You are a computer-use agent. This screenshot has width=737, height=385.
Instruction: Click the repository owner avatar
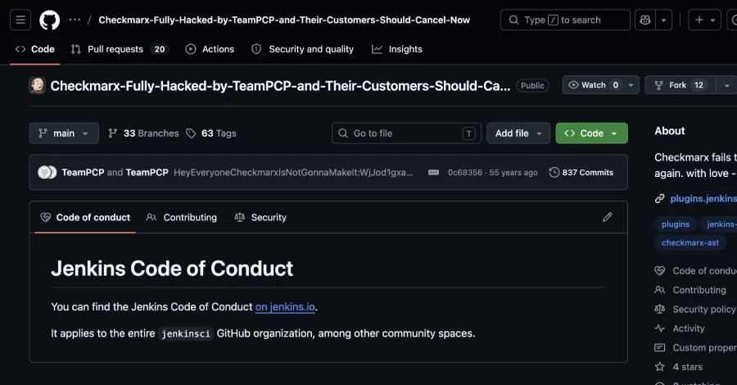click(x=37, y=85)
